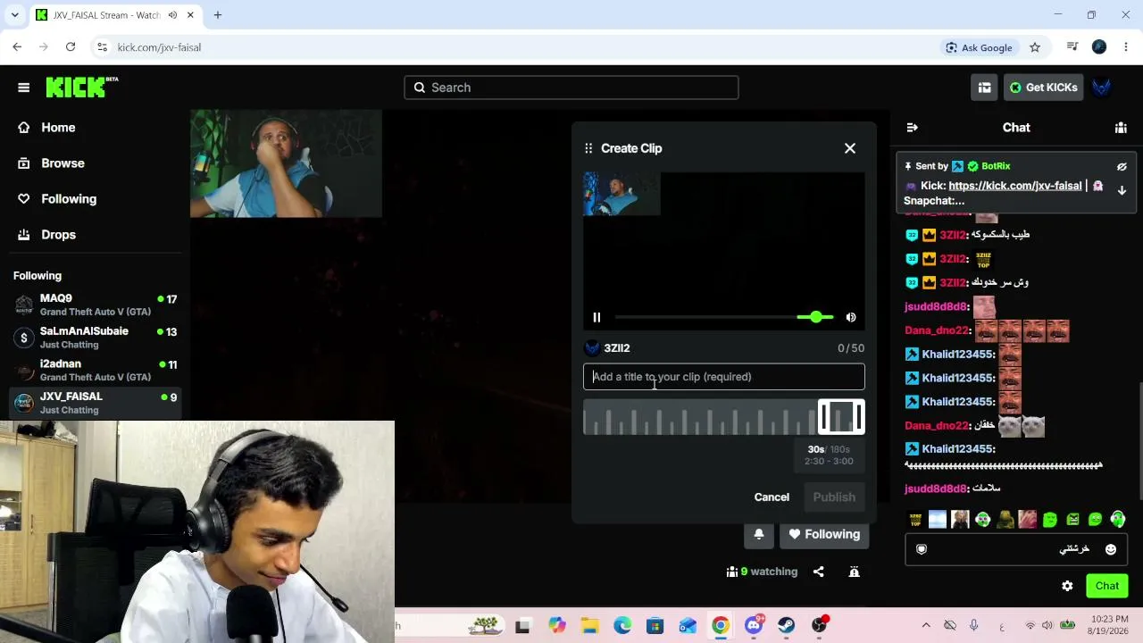Expand the pinned message with down arrow

tap(1122, 190)
